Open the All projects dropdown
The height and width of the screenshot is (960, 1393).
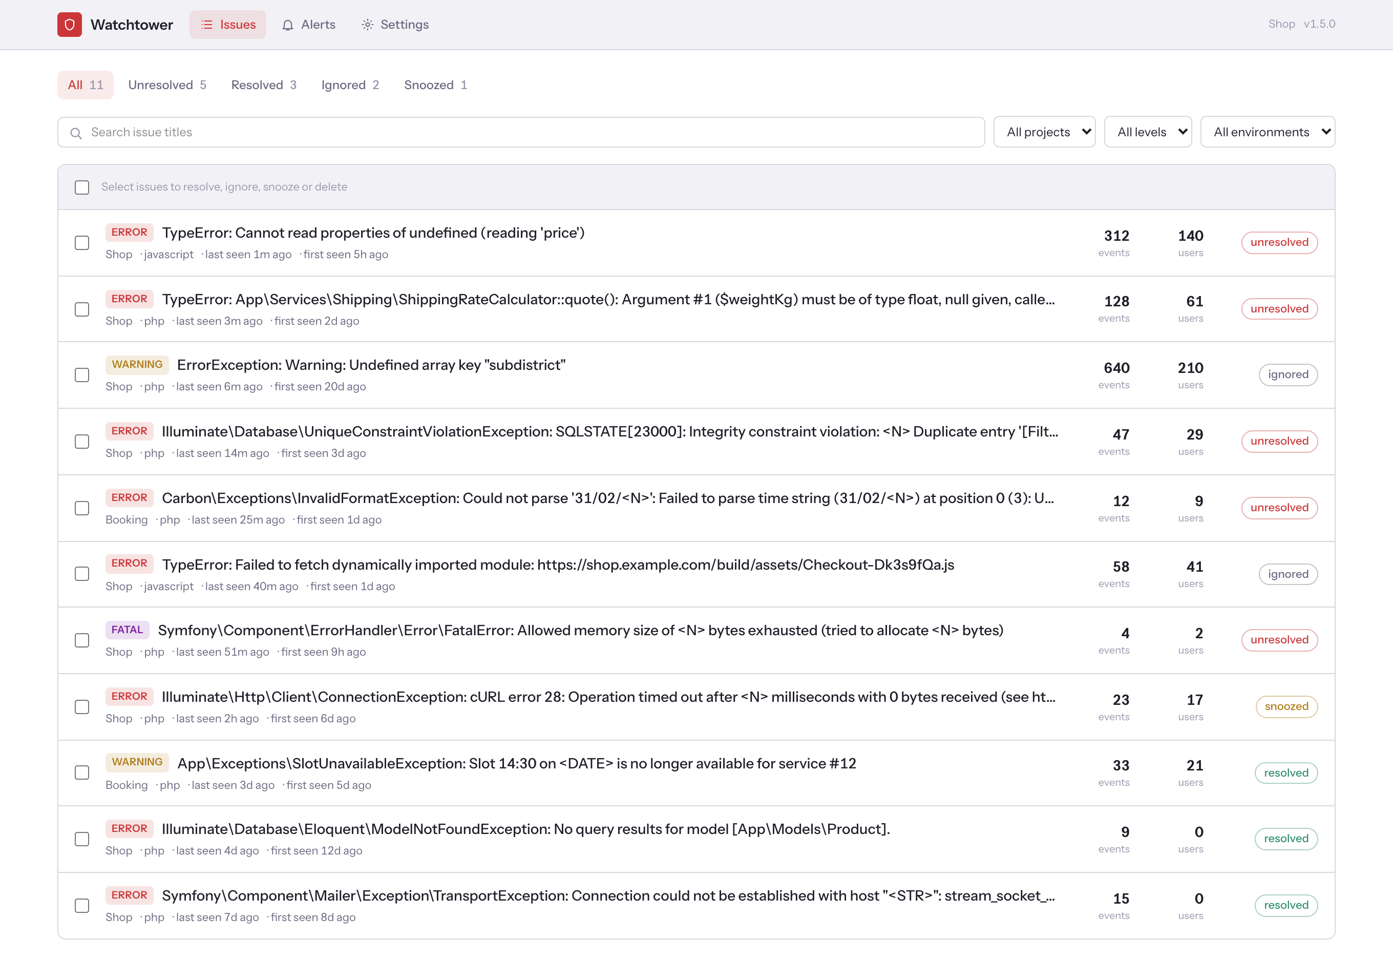[x=1044, y=132]
